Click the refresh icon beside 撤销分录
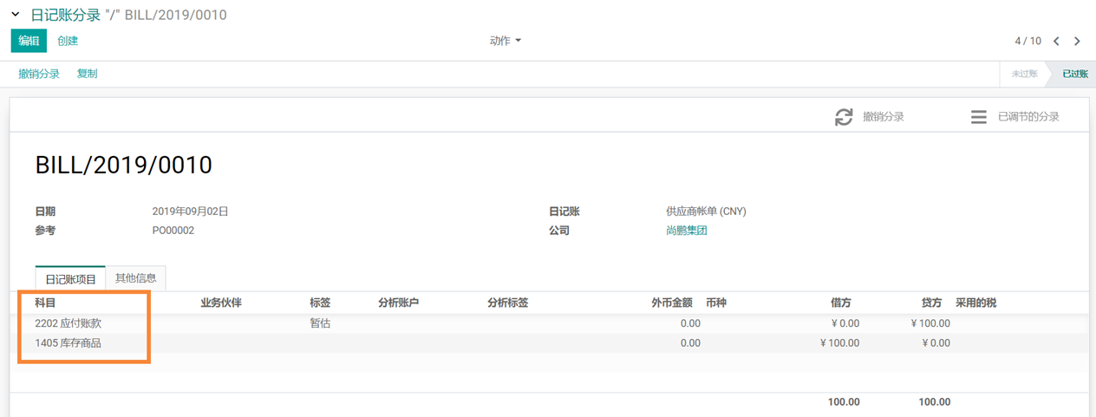This screenshot has height=417, width=1096. 844,116
